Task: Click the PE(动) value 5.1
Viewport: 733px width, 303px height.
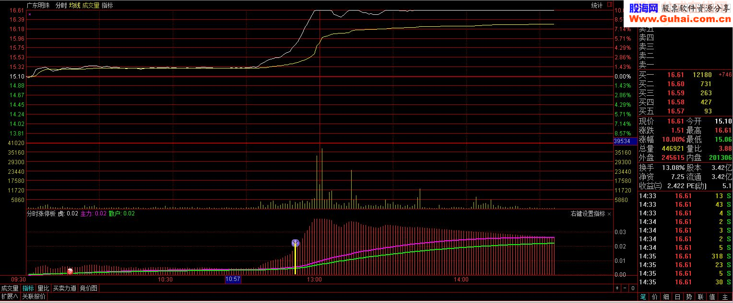Action: [727, 186]
